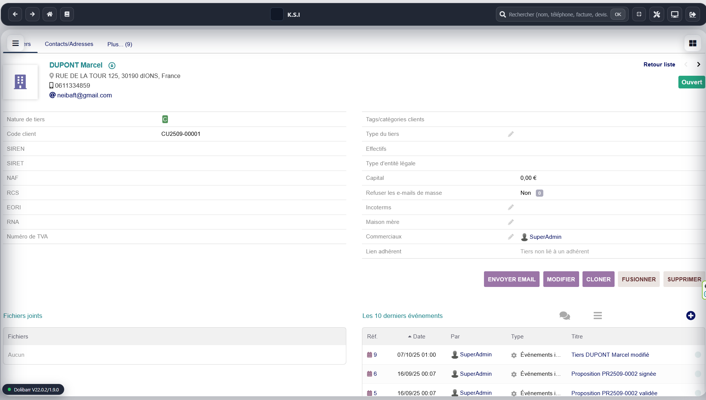Go back using the left arrow icon

(15, 14)
